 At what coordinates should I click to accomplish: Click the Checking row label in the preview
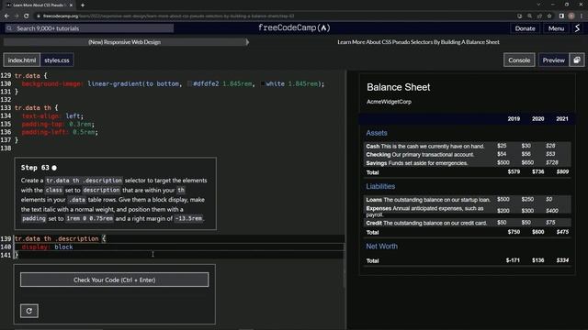378,155
